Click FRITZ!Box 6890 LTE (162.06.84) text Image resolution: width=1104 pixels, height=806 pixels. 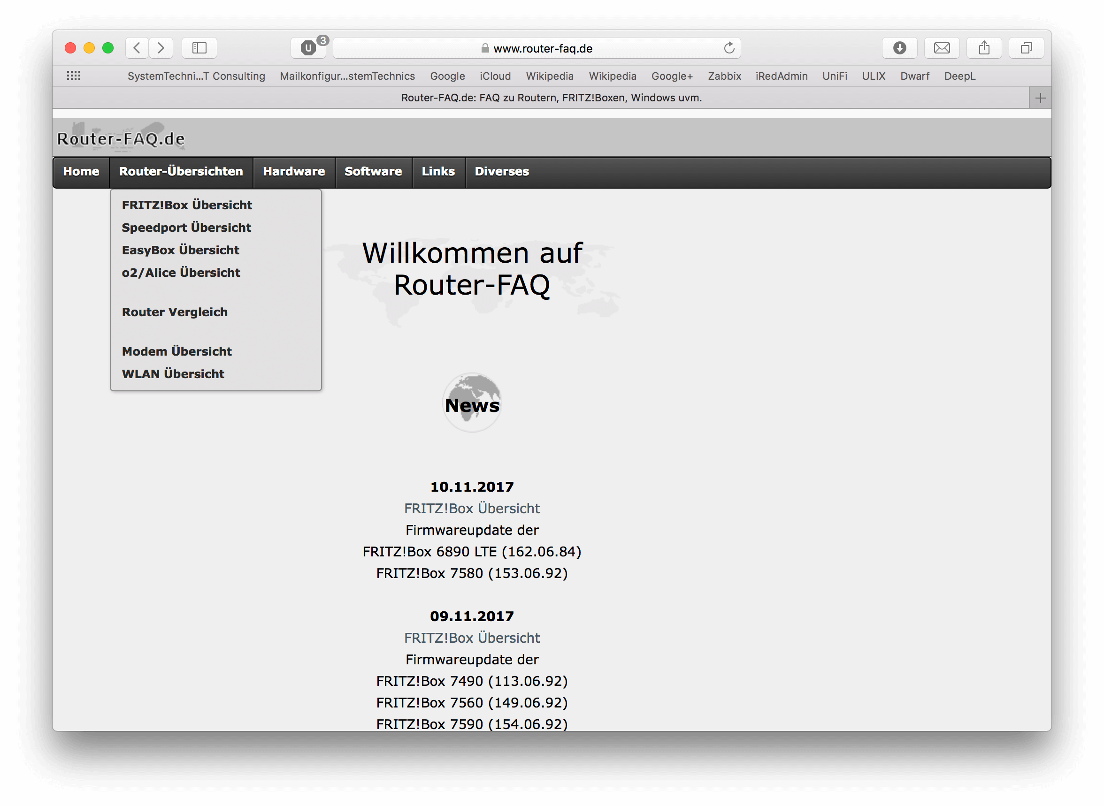[472, 551]
